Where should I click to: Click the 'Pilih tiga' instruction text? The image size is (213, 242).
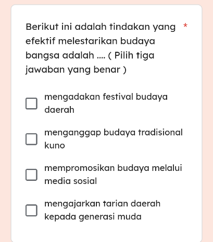pos(134,55)
